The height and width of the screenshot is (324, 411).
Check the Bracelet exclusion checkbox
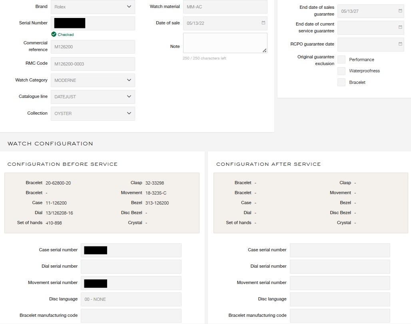pos(341,82)
